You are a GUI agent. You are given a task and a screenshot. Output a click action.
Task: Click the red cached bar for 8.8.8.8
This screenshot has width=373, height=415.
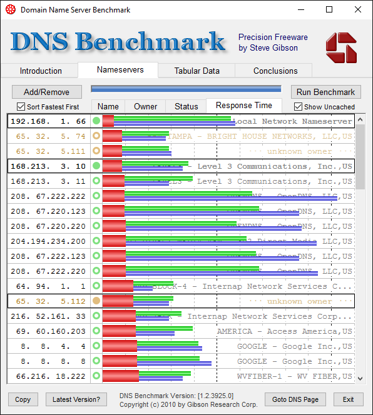pyautogui.click(x=120, y=361)
